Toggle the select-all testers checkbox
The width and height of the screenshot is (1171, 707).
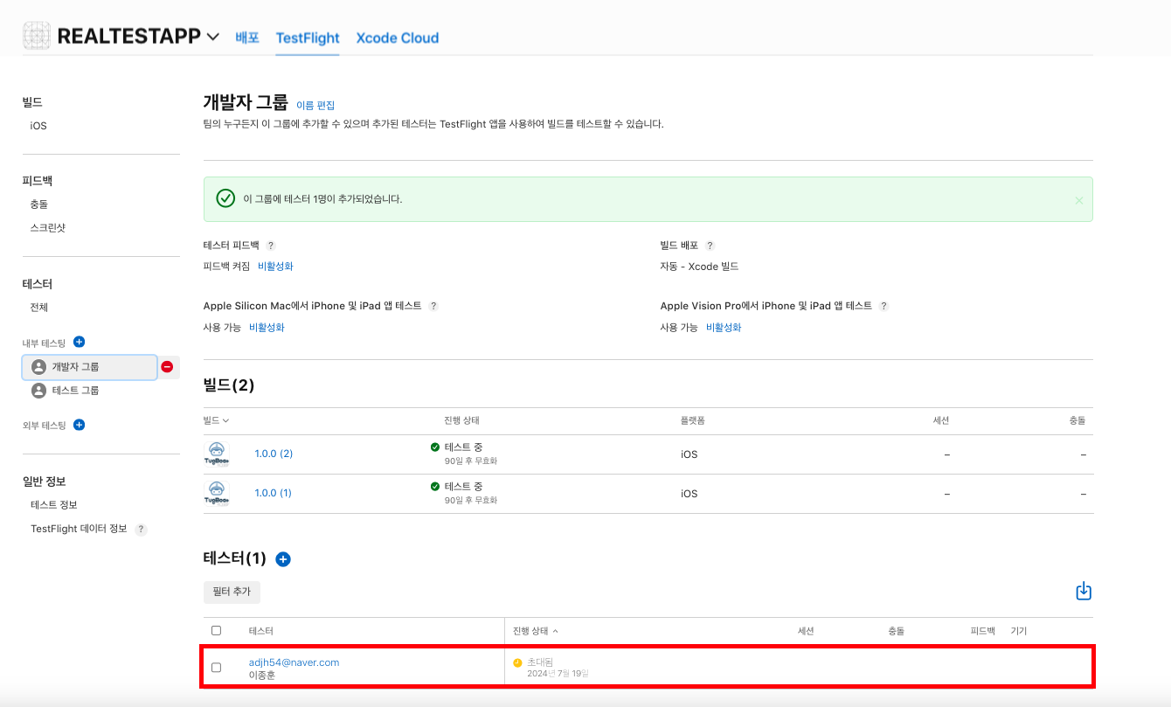[x=217, y=630]
